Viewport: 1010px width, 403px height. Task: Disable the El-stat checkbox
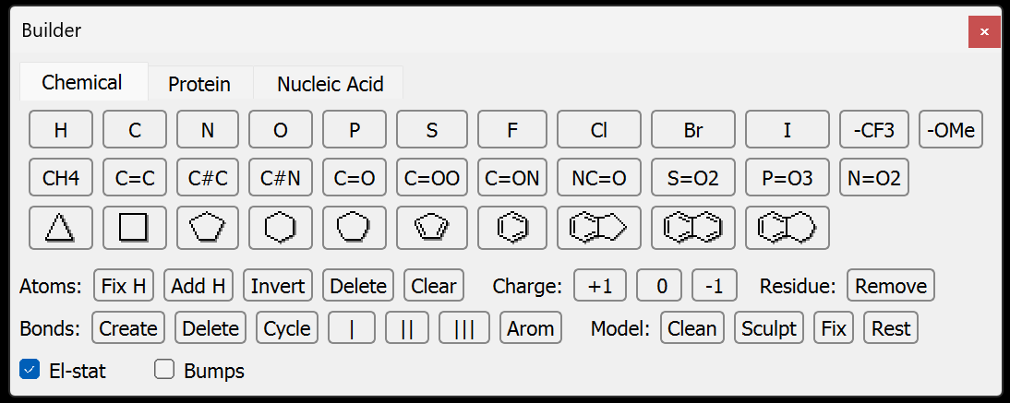coord(30,371)
